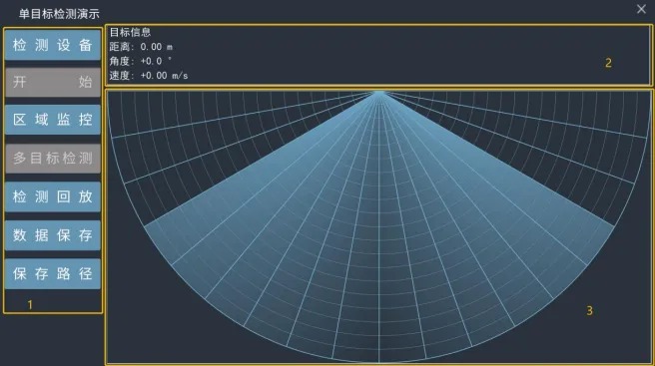Select the 距离 distance readout

point(141,47)
